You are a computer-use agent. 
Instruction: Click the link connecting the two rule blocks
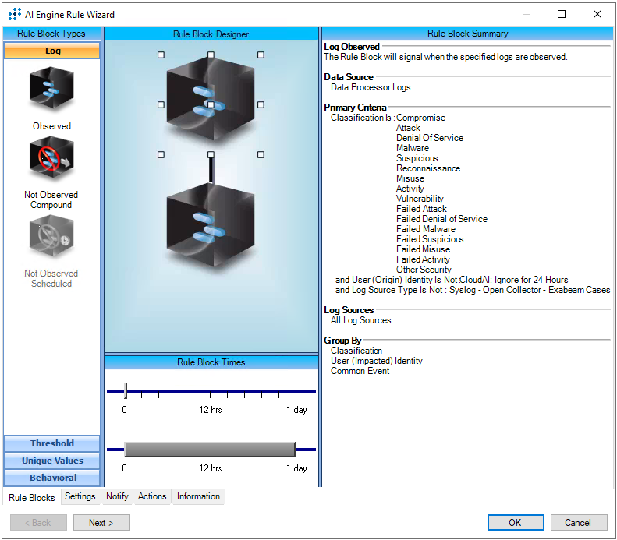(211, 170)
